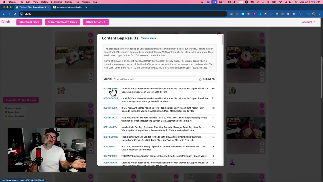
Task: Open the Profiles menu
Action: [x=69, y=2]
